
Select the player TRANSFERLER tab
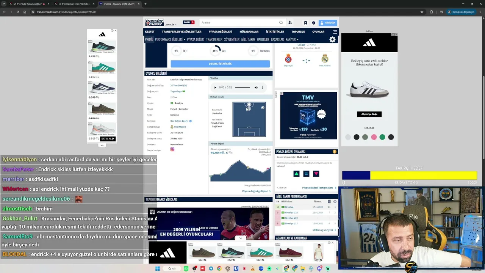[x=214, y=39]
